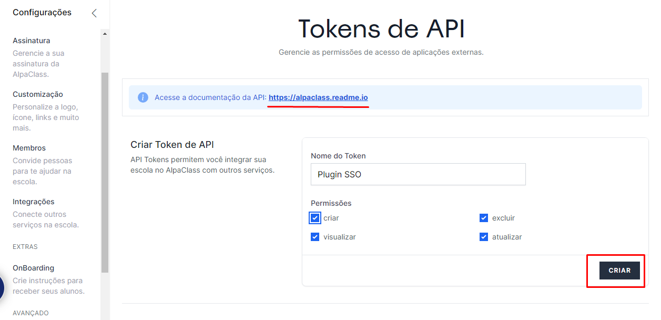Click the Nome do Token input field
Viewport: 661px width, 320px height.
coord(418,174)
